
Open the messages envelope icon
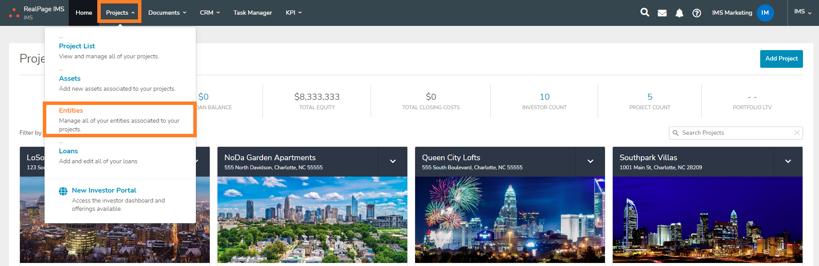click(662, 13)
